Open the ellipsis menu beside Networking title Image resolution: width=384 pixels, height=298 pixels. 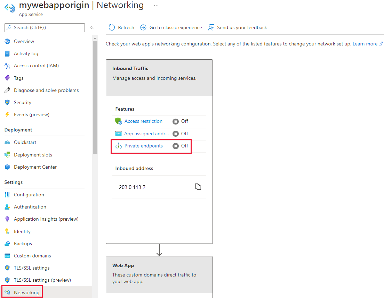[x=156, y=5]
